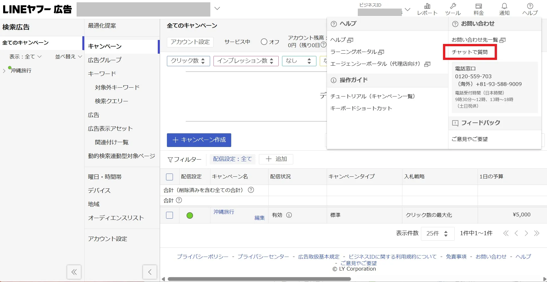Click the ヘルプ question mark icon in header
The height and width of the screenshot is (282, 547).
[530, 9]
